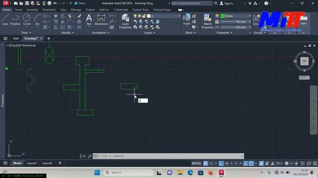Select the Arc tool
The image size is (318, 178).
(38, 20)
